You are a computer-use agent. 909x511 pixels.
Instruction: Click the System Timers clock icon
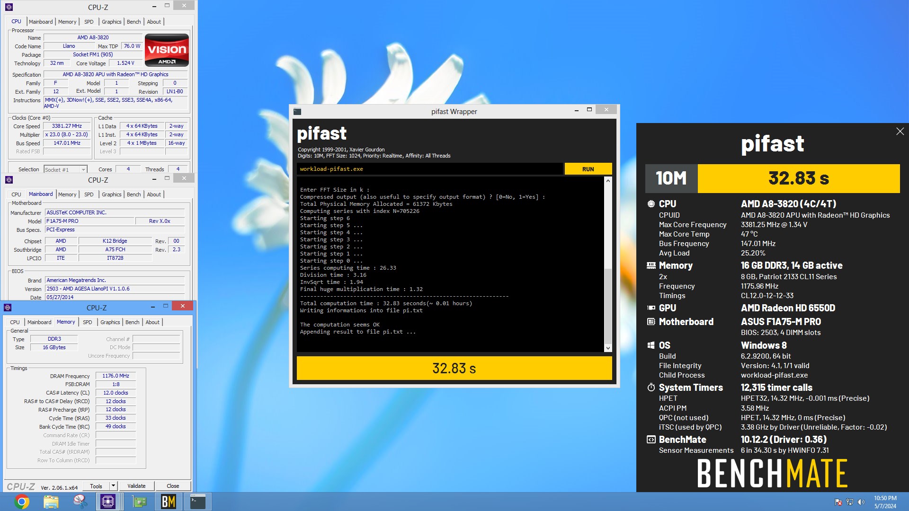point(651,388)
